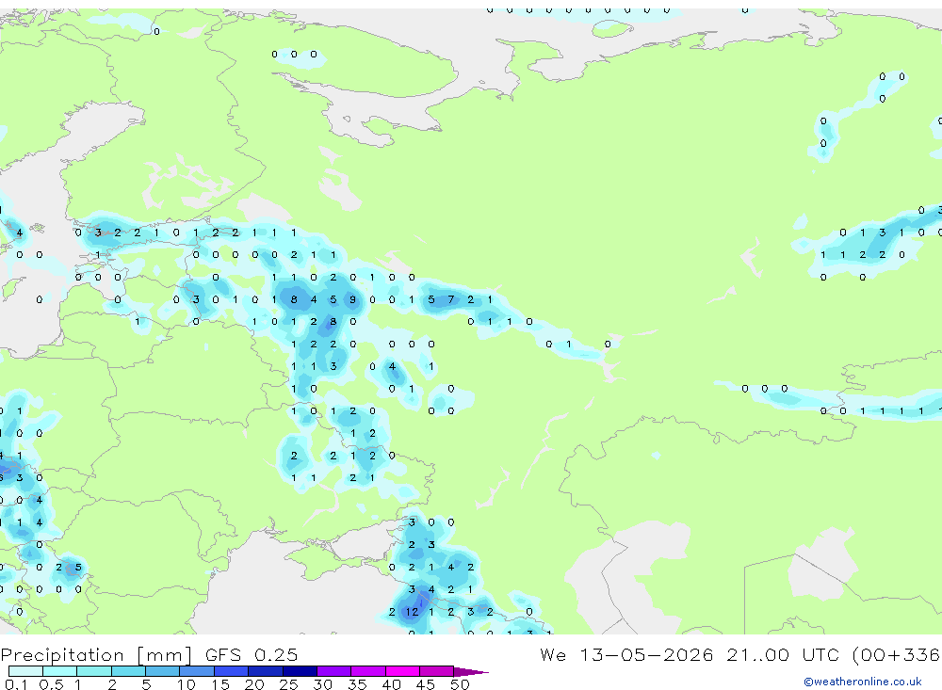
Task: Click the "[mm]" unit label
Action: (x=164, y=654)
